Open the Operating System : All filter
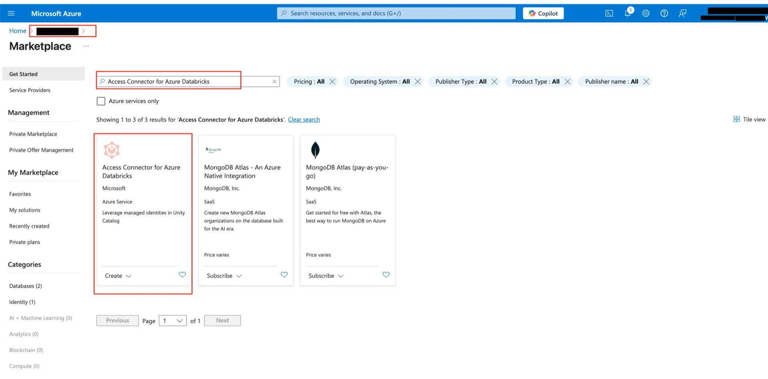The width and height of the screenshot is (768, 379). (x=380, y=81)
